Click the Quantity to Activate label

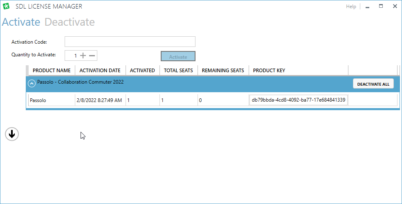click(34, 55)
